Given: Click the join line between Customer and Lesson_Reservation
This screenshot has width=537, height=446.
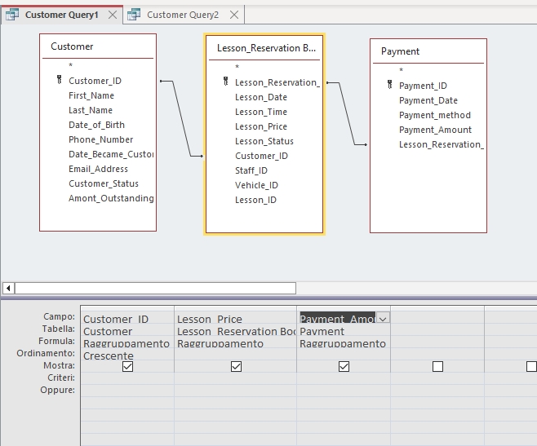Looking at the screenshot, I should coord(181,118).
